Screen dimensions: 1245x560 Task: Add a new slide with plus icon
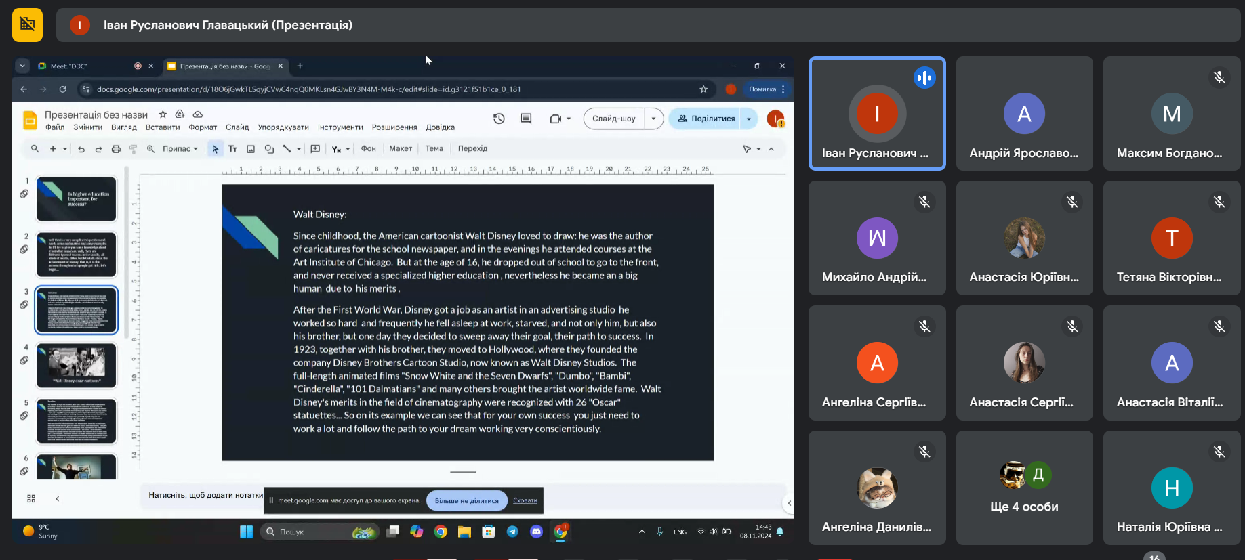pos(53,149)
